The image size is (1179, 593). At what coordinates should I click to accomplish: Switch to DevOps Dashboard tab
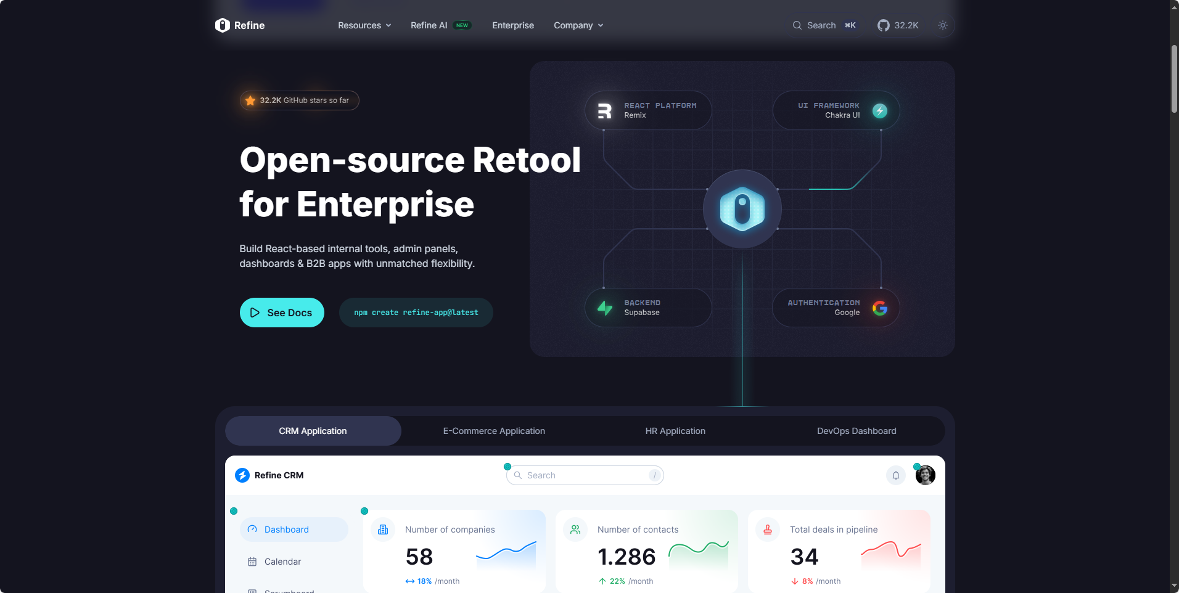[x=857, y=431]
